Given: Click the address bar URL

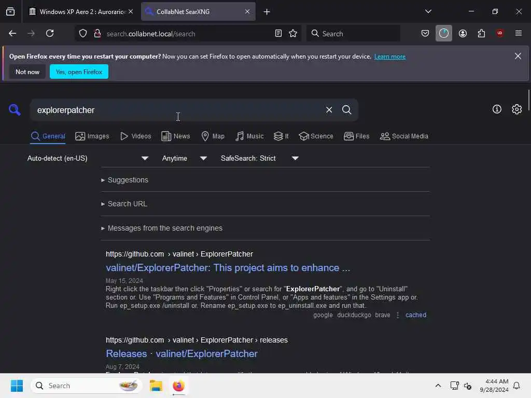Looking at the screenshot, I should point(151,34).
